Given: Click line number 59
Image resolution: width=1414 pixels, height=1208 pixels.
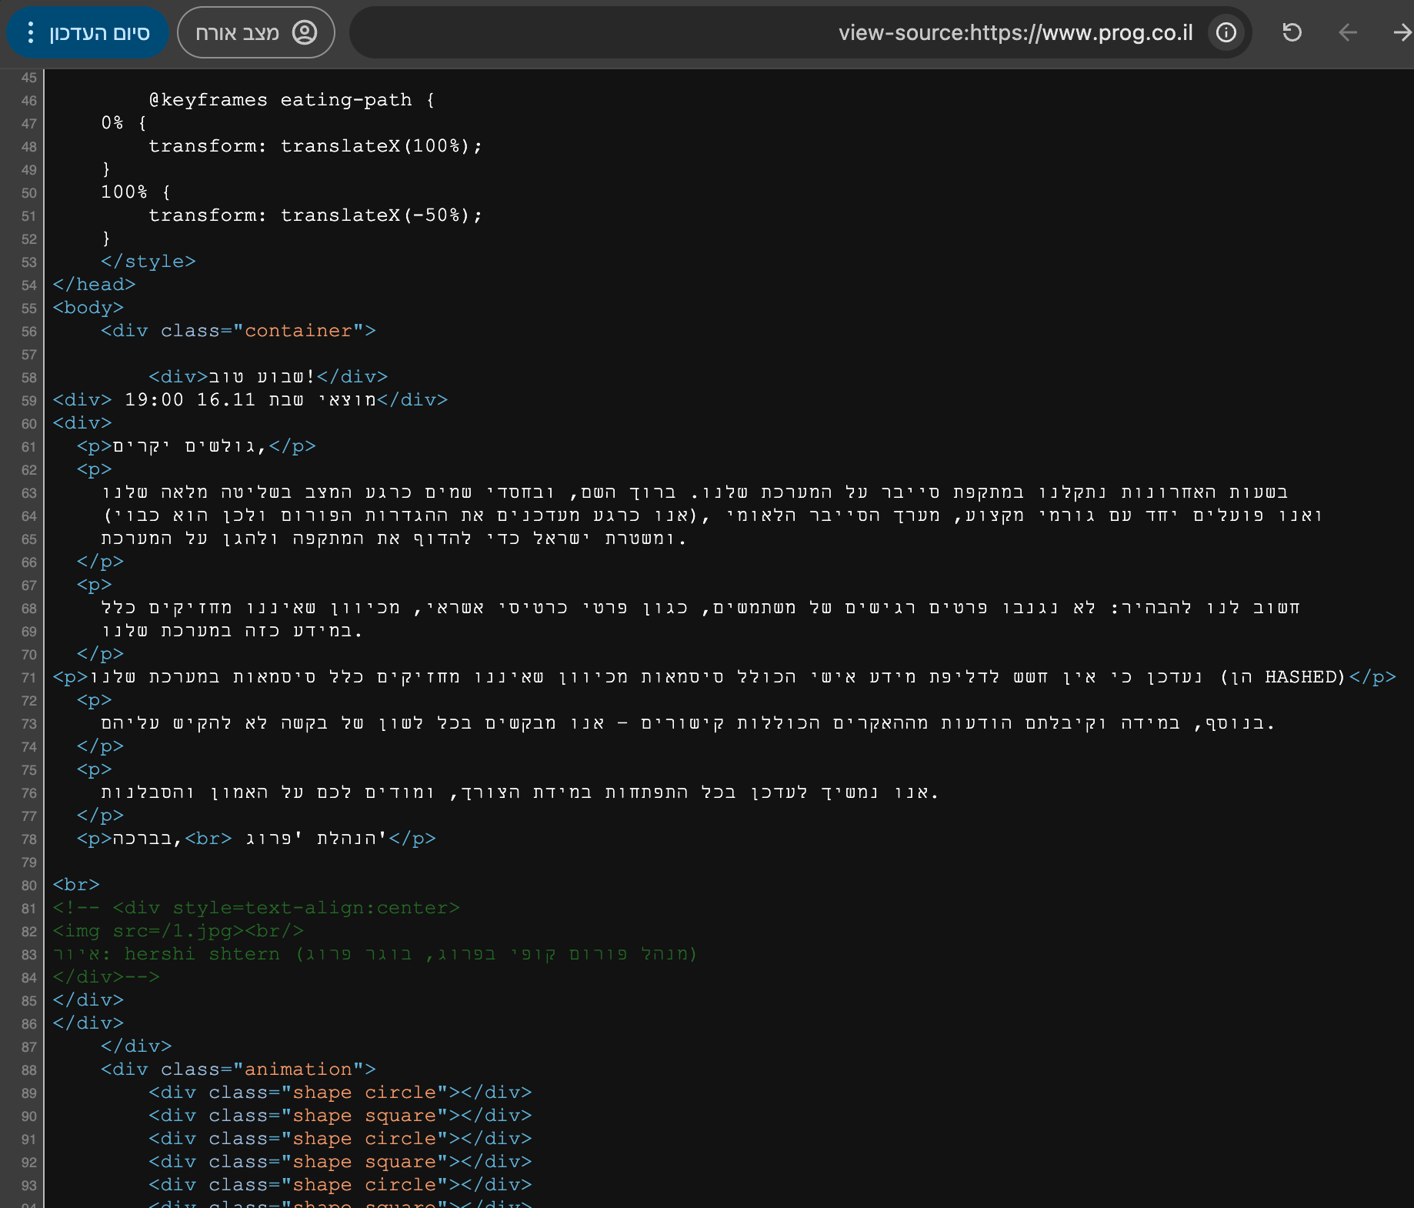Looking at the screenshot, I should (28, 401).
